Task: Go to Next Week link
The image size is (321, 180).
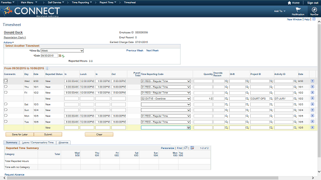Action: pos(152,50)
